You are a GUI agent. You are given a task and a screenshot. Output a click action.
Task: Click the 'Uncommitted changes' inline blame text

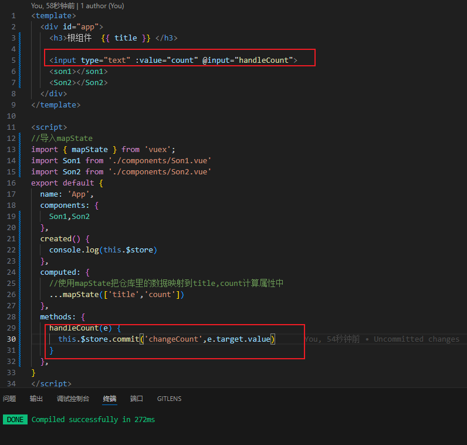point(417,339)
